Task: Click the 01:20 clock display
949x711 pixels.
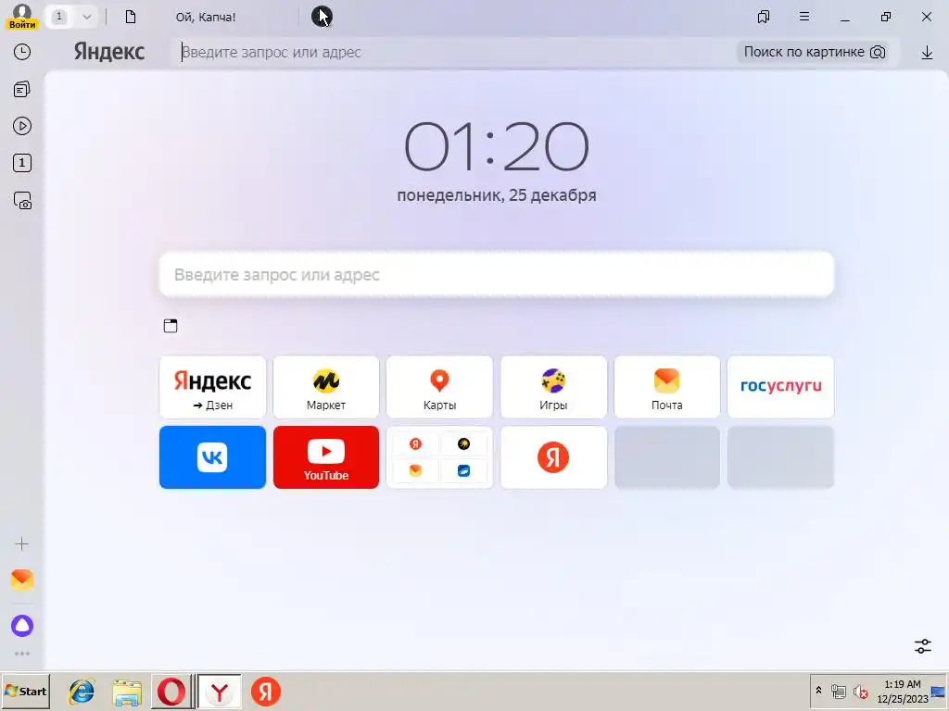Action: [497, 146]
